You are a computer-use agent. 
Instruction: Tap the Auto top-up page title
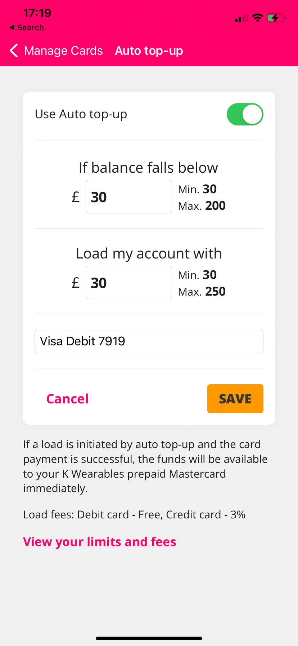149,51
